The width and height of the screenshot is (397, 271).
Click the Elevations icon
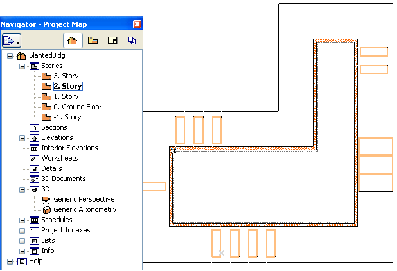34,138
